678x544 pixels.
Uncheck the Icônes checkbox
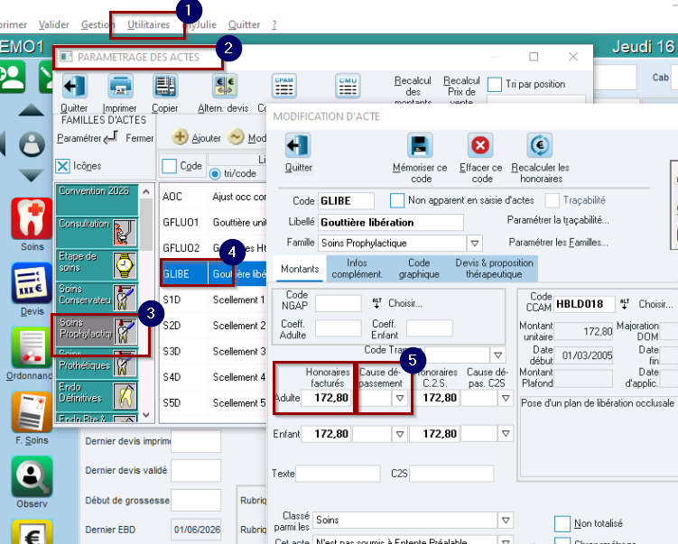click(x=62, y=166)
